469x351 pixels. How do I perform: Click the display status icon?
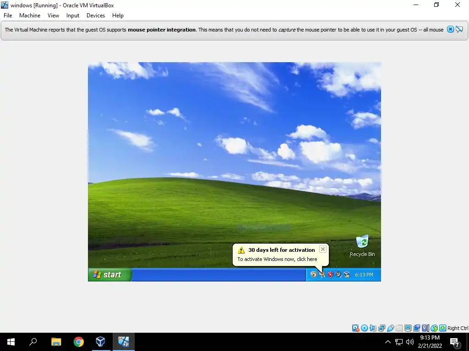pos(408,328)
